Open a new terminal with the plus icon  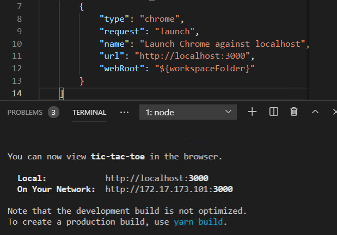pyautogui.click(x=252, y=112)
